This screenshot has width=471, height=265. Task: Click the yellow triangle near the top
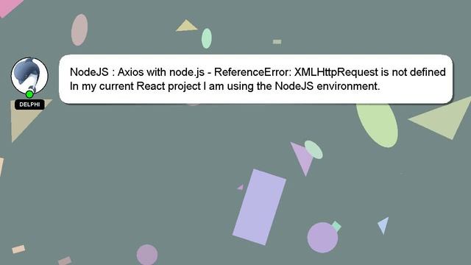point(186,26)
